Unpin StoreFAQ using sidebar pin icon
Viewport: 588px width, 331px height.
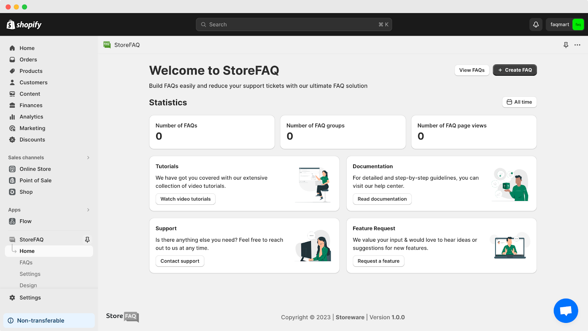[87, 240]
